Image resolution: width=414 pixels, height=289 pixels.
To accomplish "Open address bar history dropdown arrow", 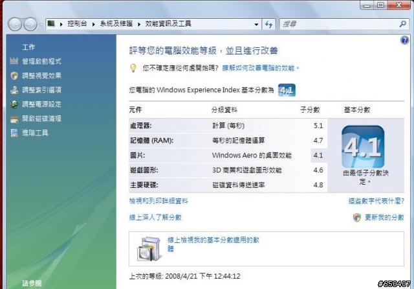I will [x=256, y=25].
